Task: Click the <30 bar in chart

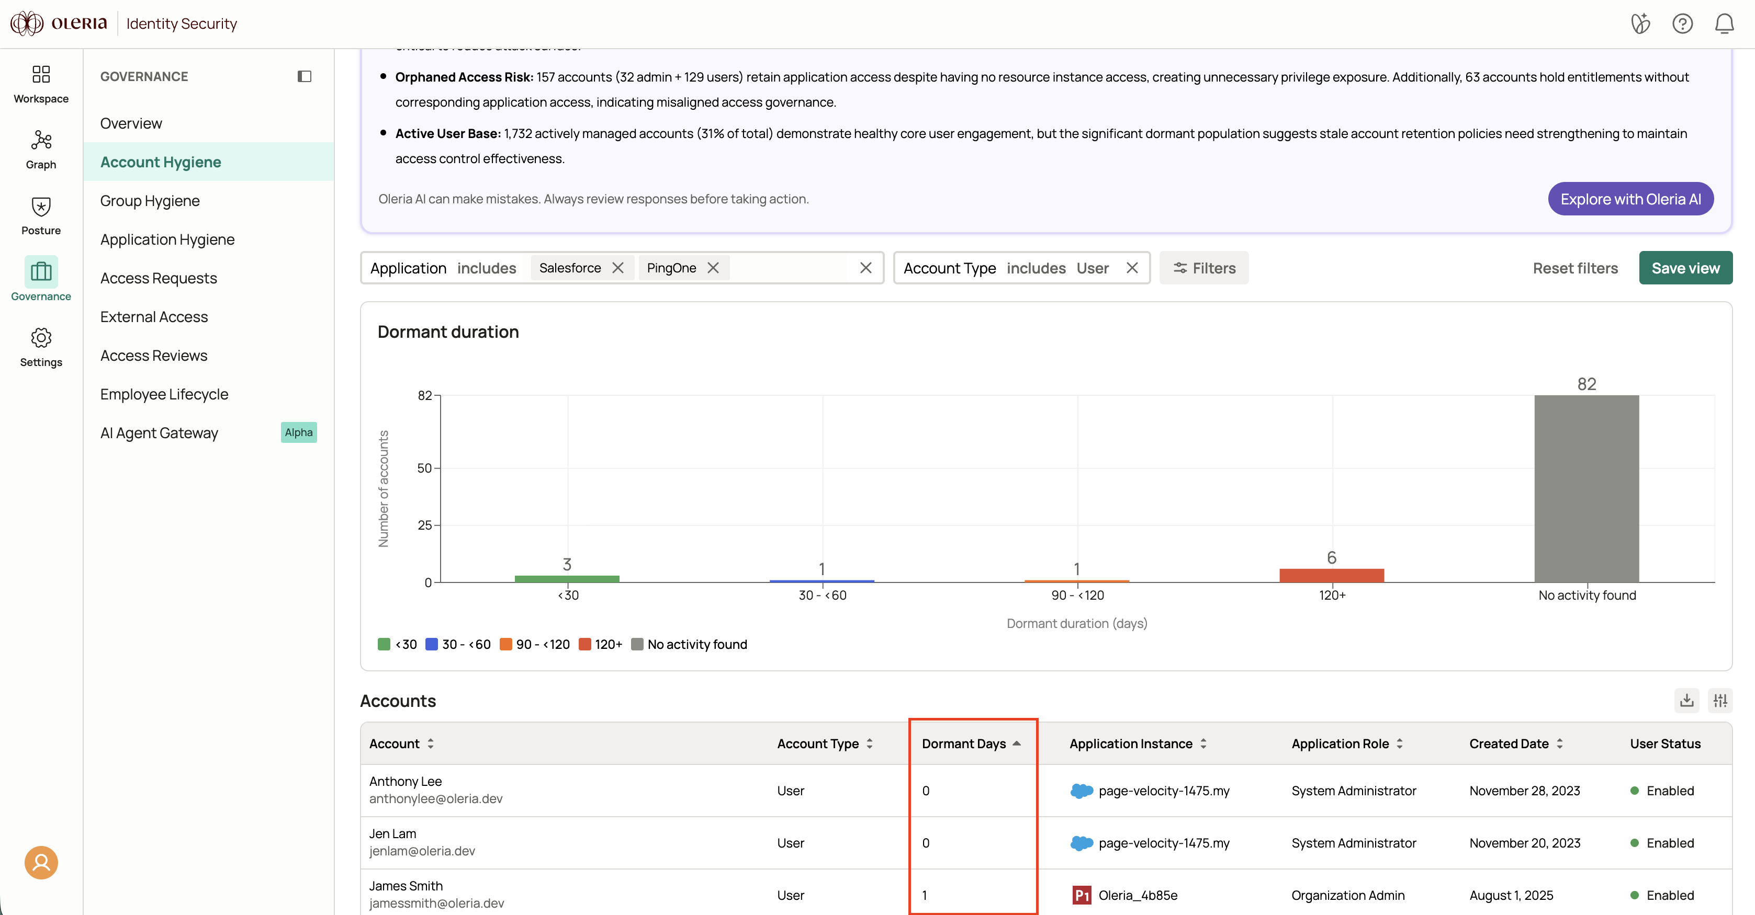Action: (567, 579)
